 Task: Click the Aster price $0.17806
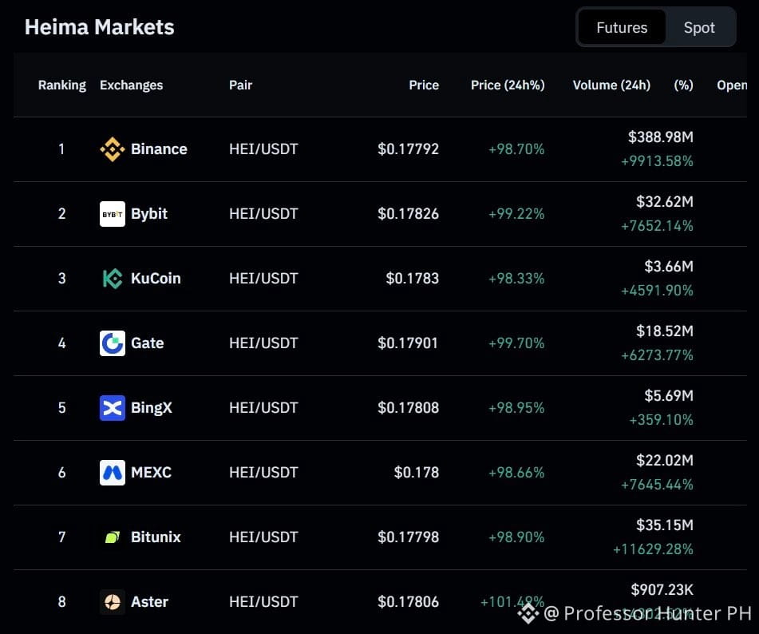(x=408, y=602)
